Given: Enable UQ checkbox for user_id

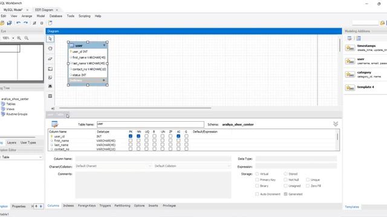Looking at the screenshot, I should pos(146,136).
